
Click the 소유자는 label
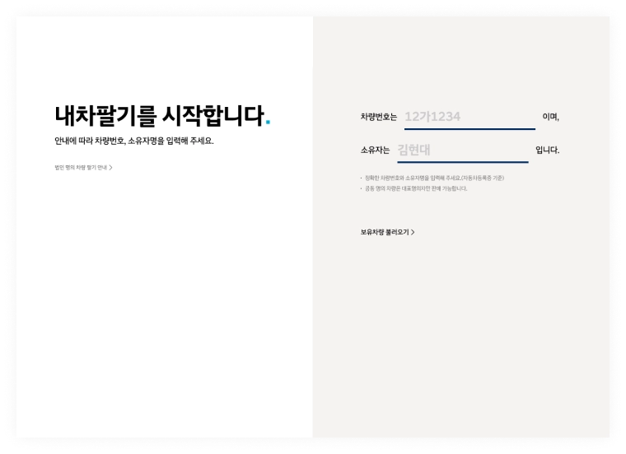tap(375, 151)
